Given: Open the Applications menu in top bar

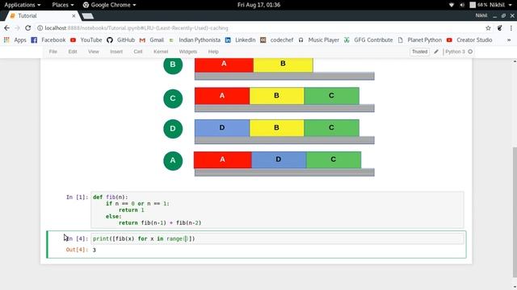Looking at the screenshot, I should [23, 5].
